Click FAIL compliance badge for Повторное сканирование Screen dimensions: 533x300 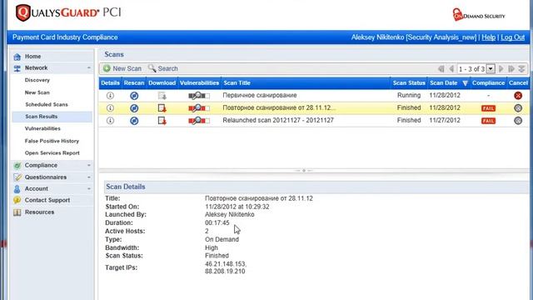pos(489,108)
